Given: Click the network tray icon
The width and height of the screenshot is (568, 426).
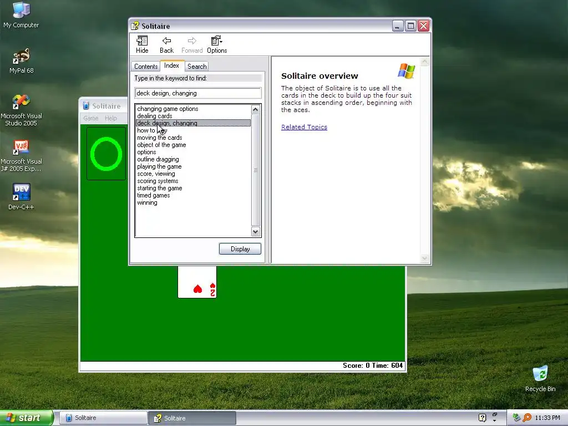Looking at the screenshot, I should (x=516, y=418).
